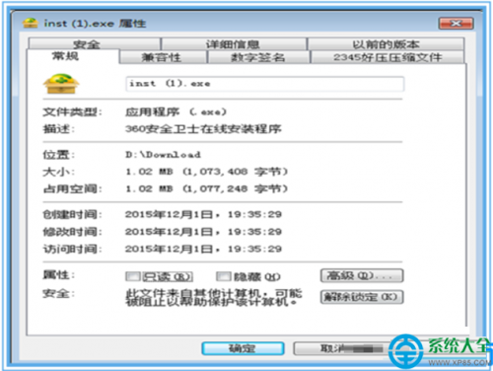
Task: Switch to the 安全 tab
Action: pyautogui.click(x=95, y=43)
